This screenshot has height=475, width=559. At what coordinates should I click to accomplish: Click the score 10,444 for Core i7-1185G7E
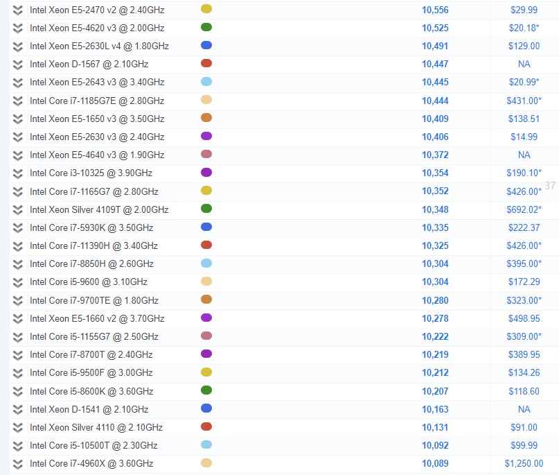(x=435, y=101)
